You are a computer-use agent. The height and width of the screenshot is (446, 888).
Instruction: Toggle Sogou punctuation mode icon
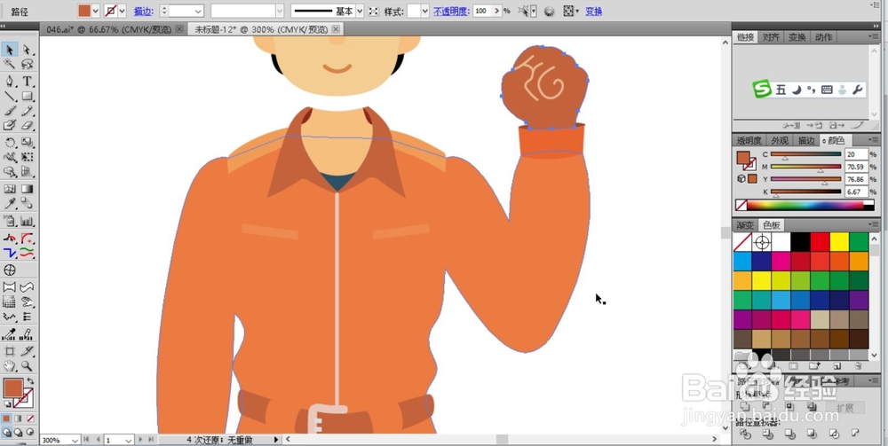[x=811, y=90]
